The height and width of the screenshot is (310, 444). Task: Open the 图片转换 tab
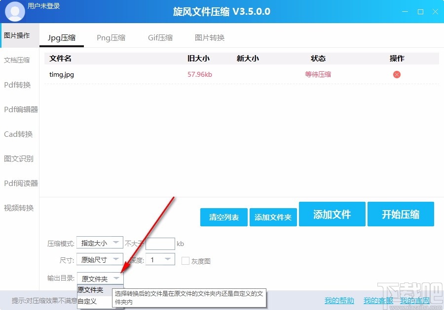(x=209, y=37)
